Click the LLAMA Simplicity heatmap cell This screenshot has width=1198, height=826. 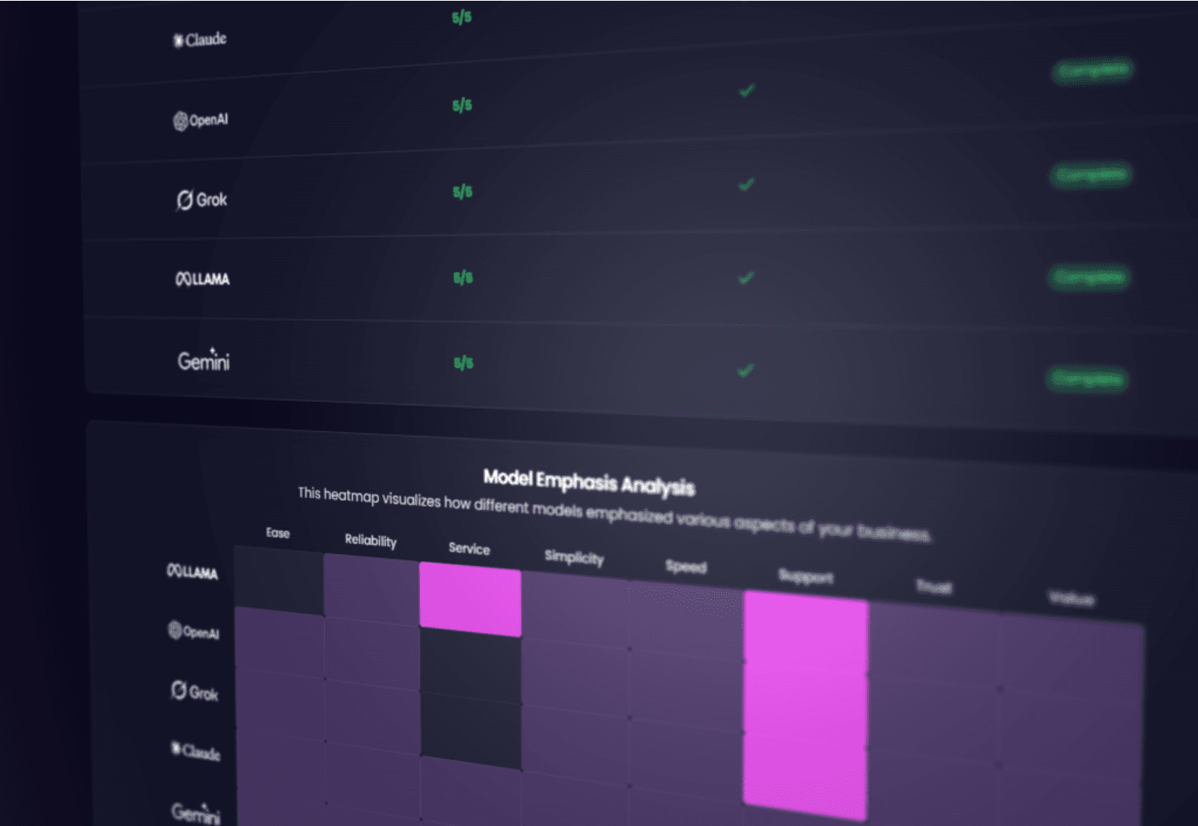575,609
